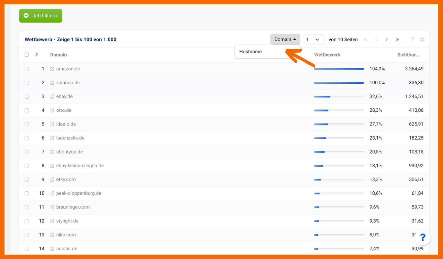Viewport: 443px width, 259px height.
Task: Jump to last page with double chevron
Action: [397, 39]
